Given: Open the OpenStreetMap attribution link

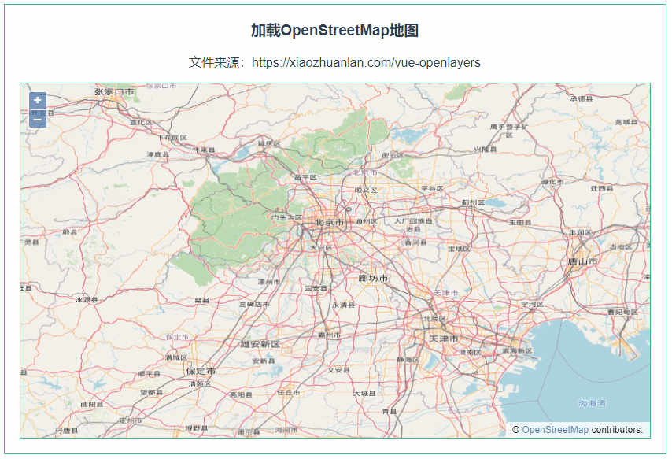Looking at the screenshot, I should tap(555, 429).
